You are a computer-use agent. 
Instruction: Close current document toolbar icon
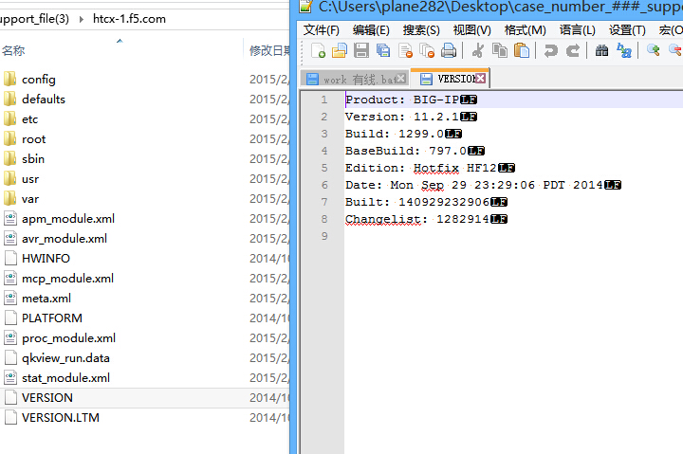point(406,51)
